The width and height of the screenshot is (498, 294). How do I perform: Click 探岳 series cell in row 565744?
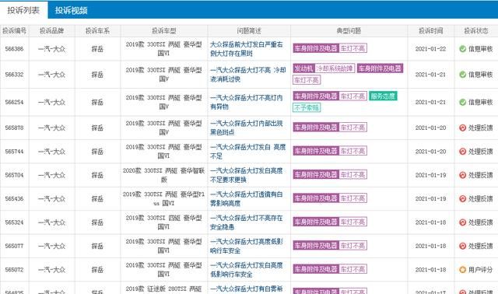[x=97, y=152]
